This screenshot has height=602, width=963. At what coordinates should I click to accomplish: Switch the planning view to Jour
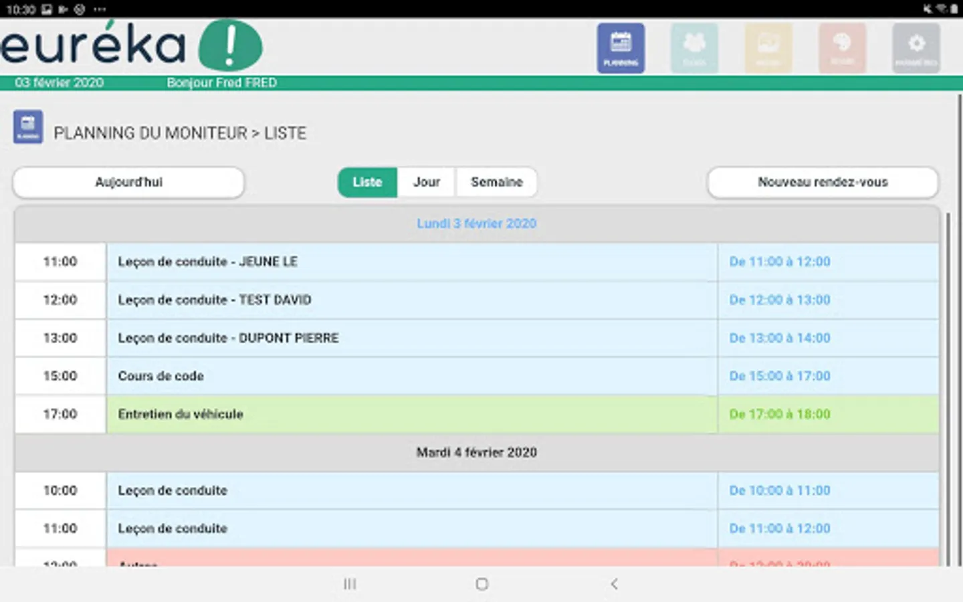pyautogui.click(x=426, y=182)
